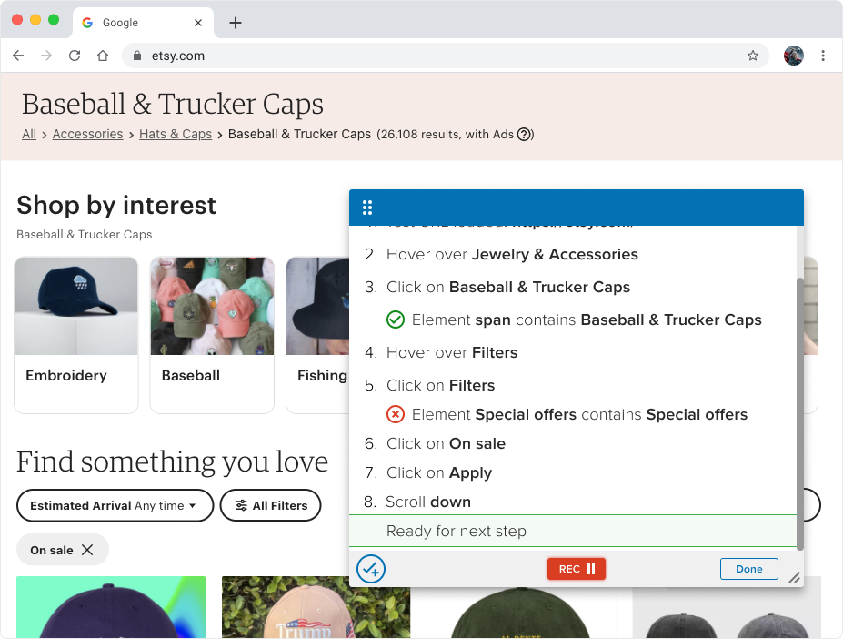Open the All breadcrumb link

29,134
